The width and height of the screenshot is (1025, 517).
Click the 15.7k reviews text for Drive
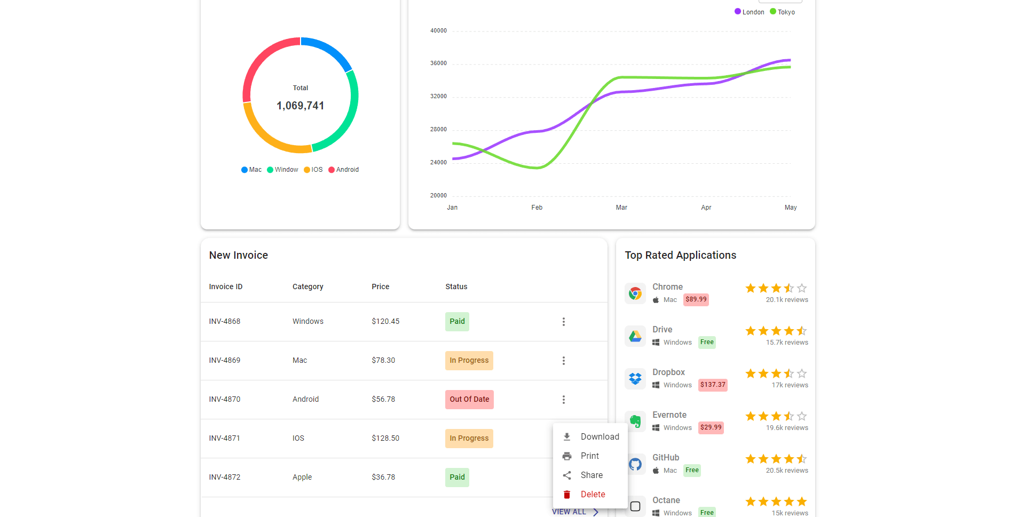787,343
